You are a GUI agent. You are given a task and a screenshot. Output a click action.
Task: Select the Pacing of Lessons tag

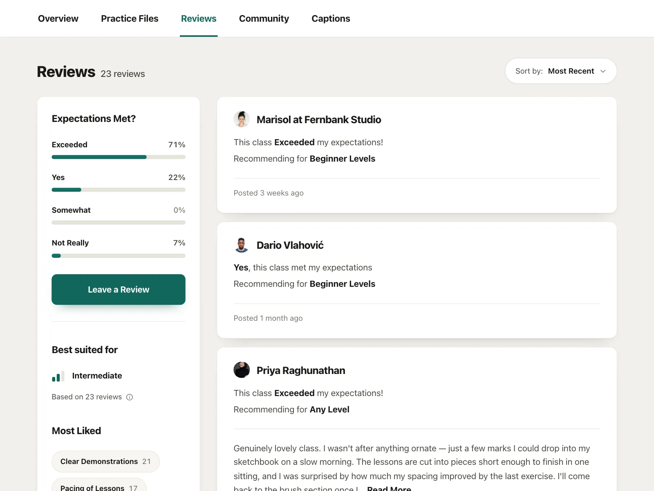tap(99, 485)
